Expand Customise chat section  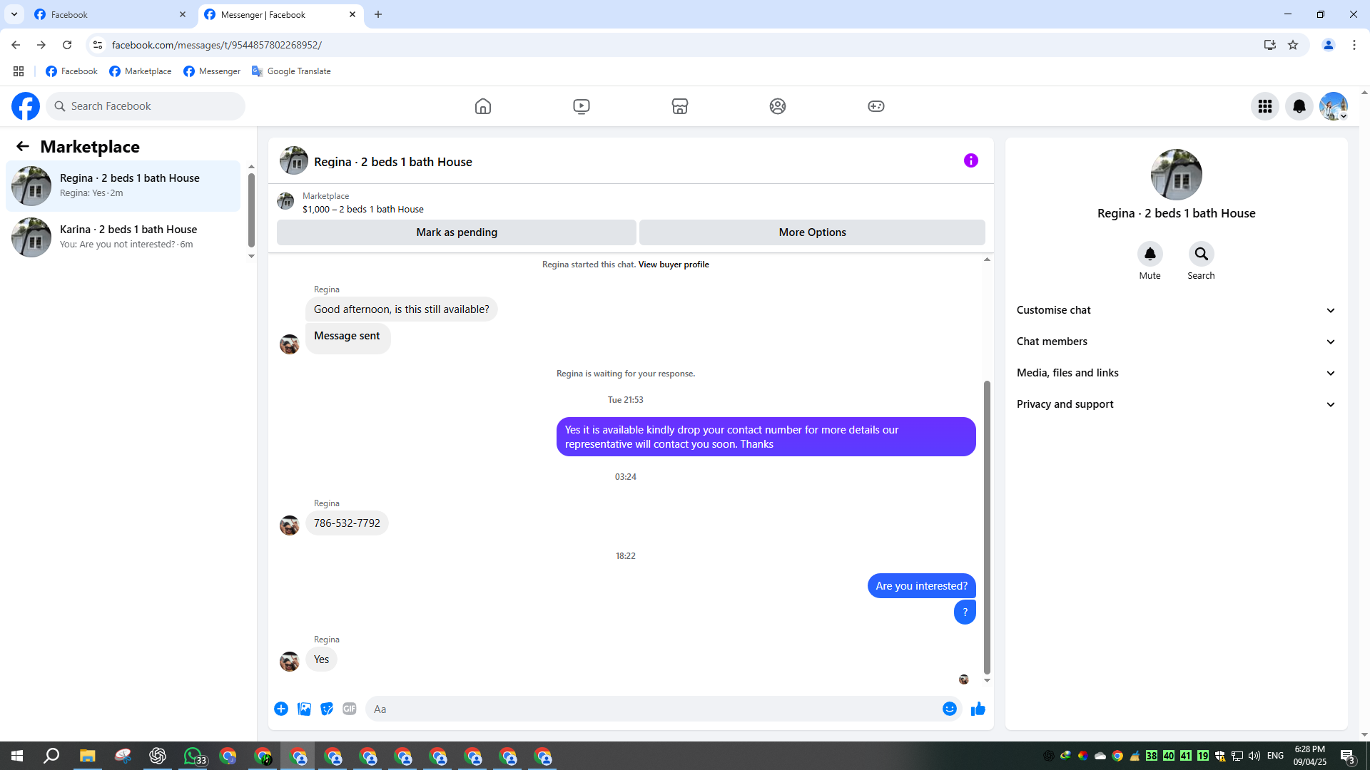1176,310
